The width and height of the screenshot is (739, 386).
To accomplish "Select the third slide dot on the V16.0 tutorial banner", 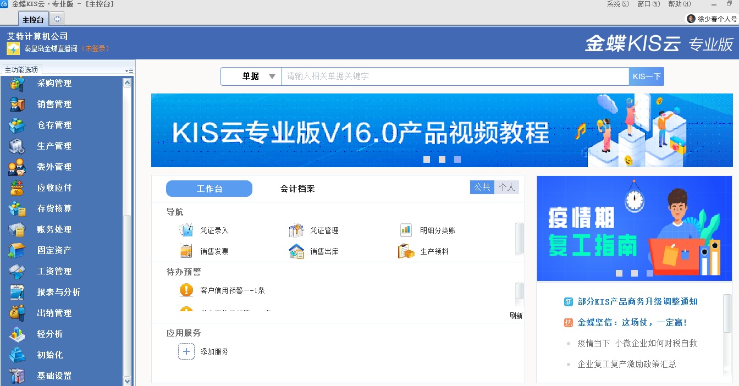I will coord(457,159).
